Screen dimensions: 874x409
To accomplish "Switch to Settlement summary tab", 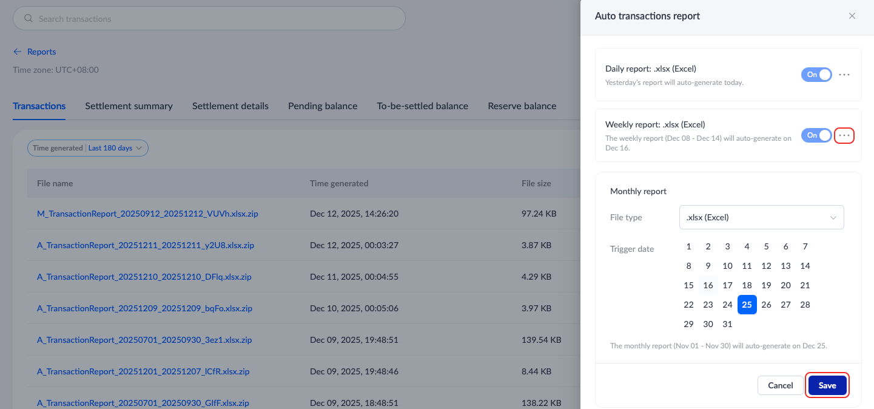I will [129, 106].
